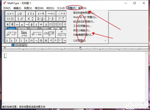This screenshot has height=110, width=150.
Task: Open the summation templates palette
Action: [x=40, y=18]
